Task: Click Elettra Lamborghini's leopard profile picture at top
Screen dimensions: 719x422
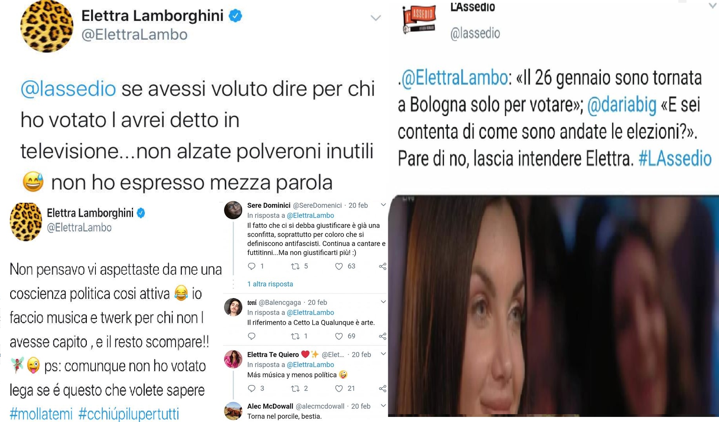Action: (47, 26)
